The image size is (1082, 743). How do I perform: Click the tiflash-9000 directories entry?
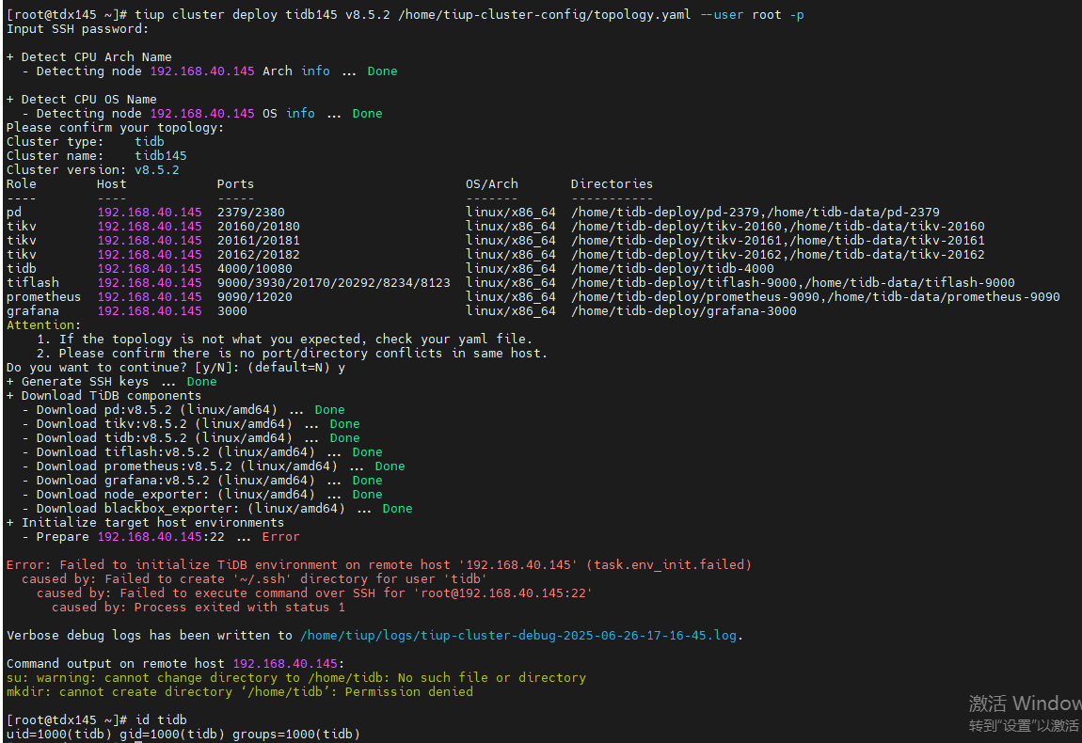click(x=793, y=283)
